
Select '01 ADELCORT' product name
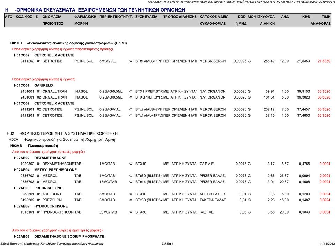(49, 194)
